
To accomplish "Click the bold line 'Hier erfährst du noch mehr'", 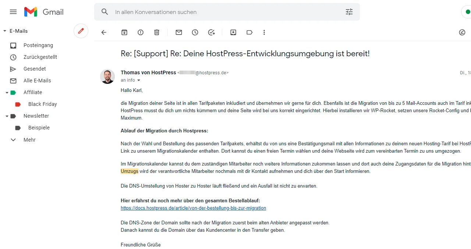I will [x=190, y=201].
